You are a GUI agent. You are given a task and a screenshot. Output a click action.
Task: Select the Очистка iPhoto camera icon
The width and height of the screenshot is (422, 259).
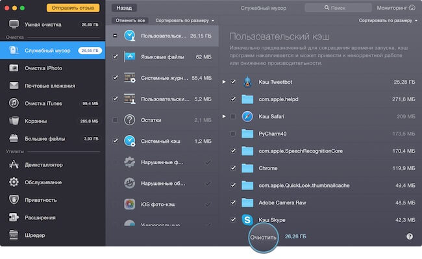click(14, 68)
